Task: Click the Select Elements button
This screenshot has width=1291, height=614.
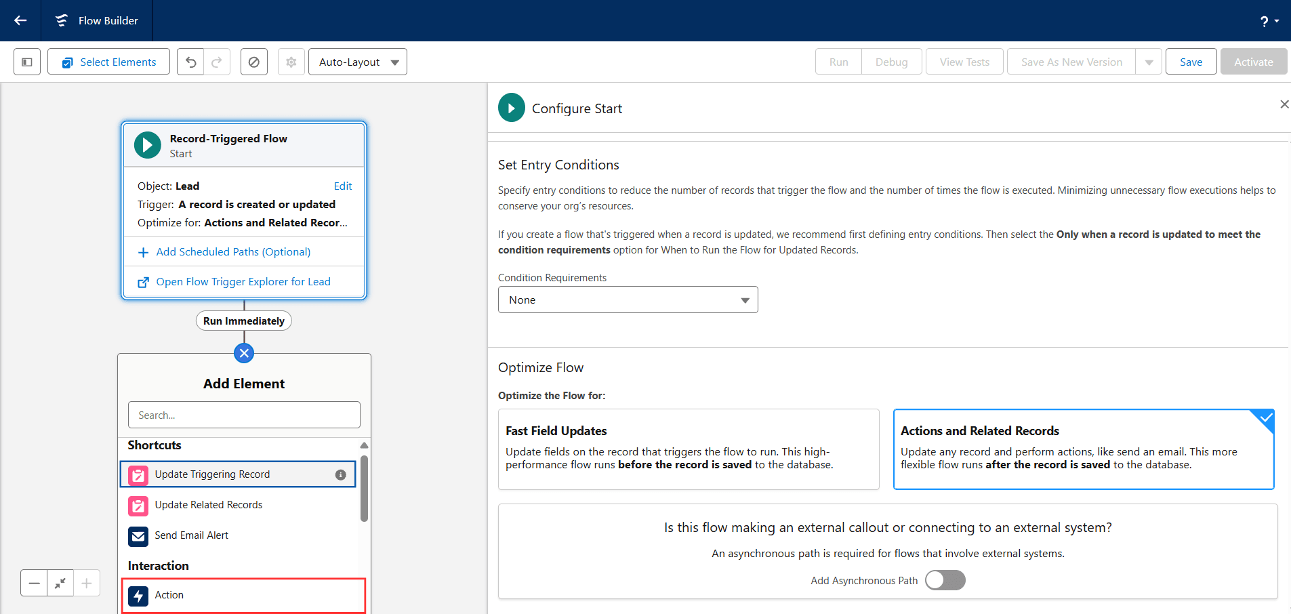Action: pos(108,62)
